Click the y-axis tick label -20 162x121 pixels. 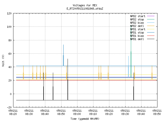point(9,107)
